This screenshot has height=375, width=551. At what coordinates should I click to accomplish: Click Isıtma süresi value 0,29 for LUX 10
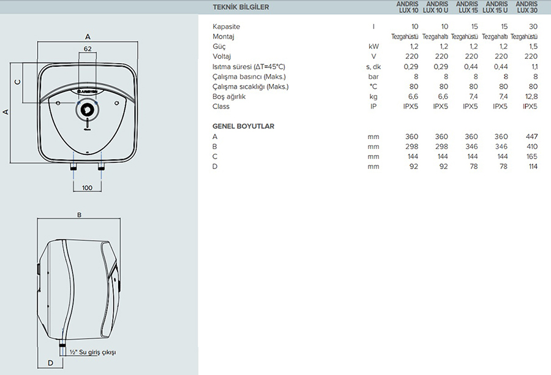pyautogui.click(x=411, y=67)
